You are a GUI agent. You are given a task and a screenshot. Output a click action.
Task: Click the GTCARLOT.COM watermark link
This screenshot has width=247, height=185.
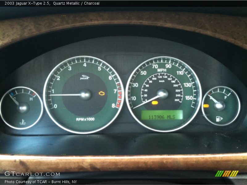pos(32,174)
